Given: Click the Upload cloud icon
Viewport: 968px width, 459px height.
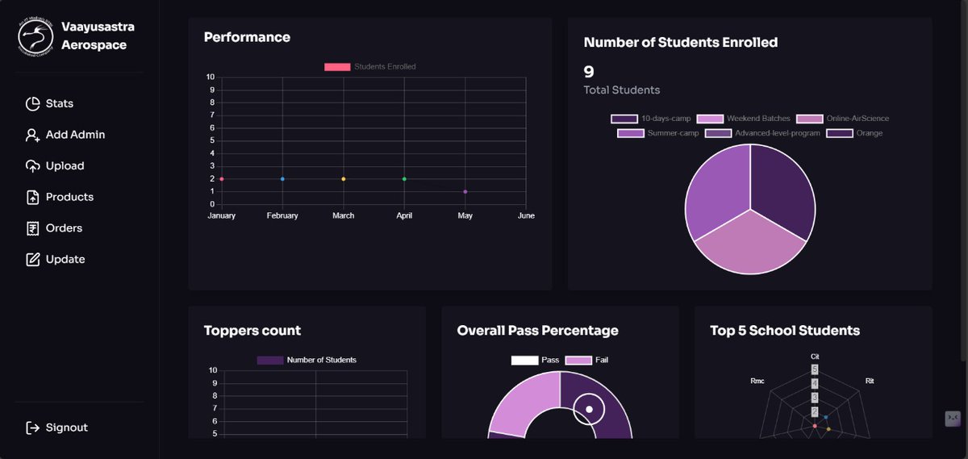Looking at the screenshot, I should [33, 165].
